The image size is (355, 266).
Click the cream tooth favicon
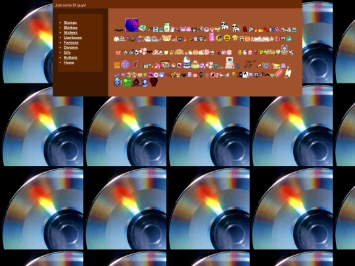click(x=288, y=74)
